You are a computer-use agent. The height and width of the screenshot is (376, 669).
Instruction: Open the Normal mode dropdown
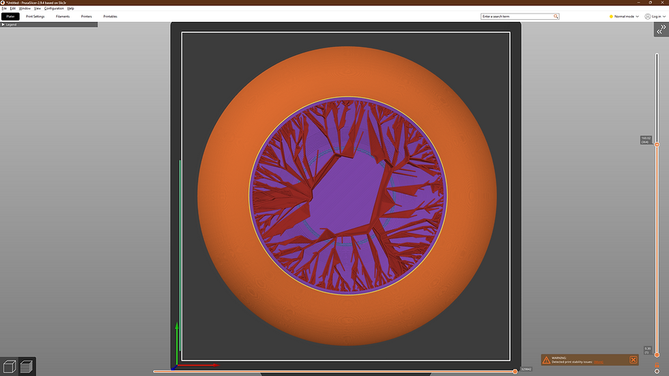point(624,16)
